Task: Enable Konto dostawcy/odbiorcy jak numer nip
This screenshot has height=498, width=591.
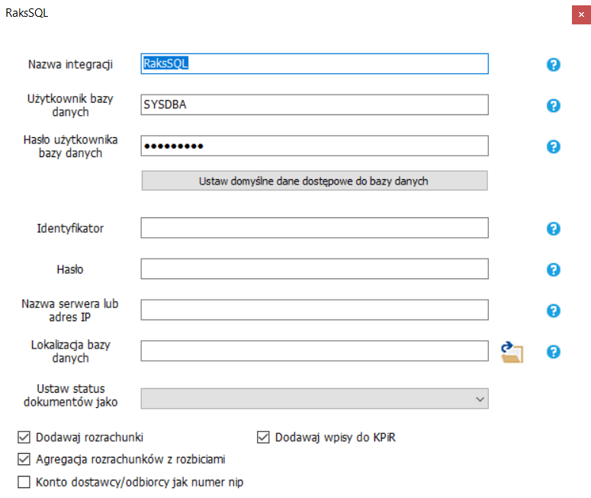Action: pyautogui.click(x=24, y=482)
